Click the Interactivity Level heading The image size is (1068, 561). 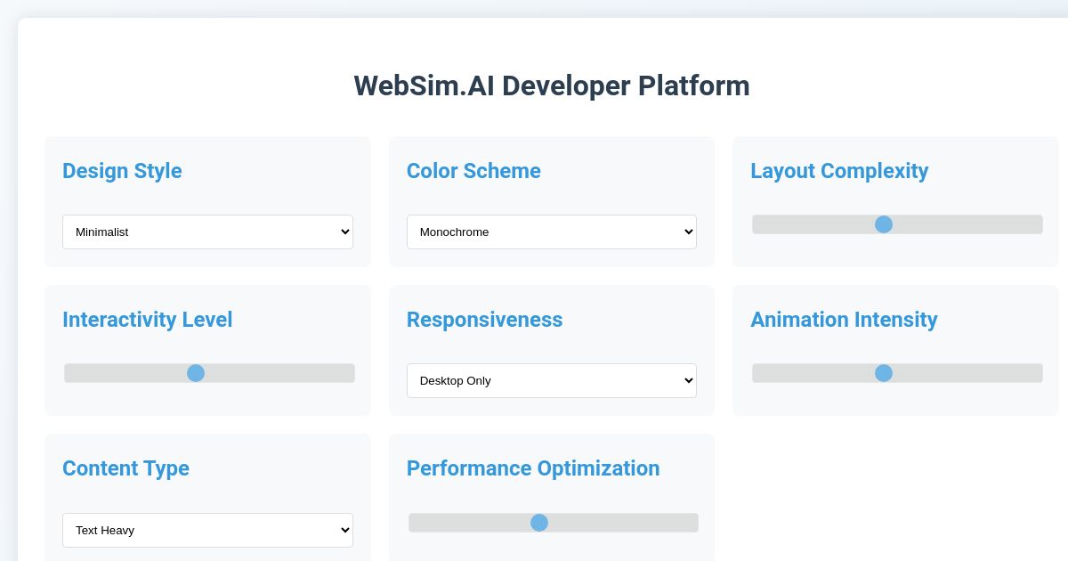(x=148, y=320)
